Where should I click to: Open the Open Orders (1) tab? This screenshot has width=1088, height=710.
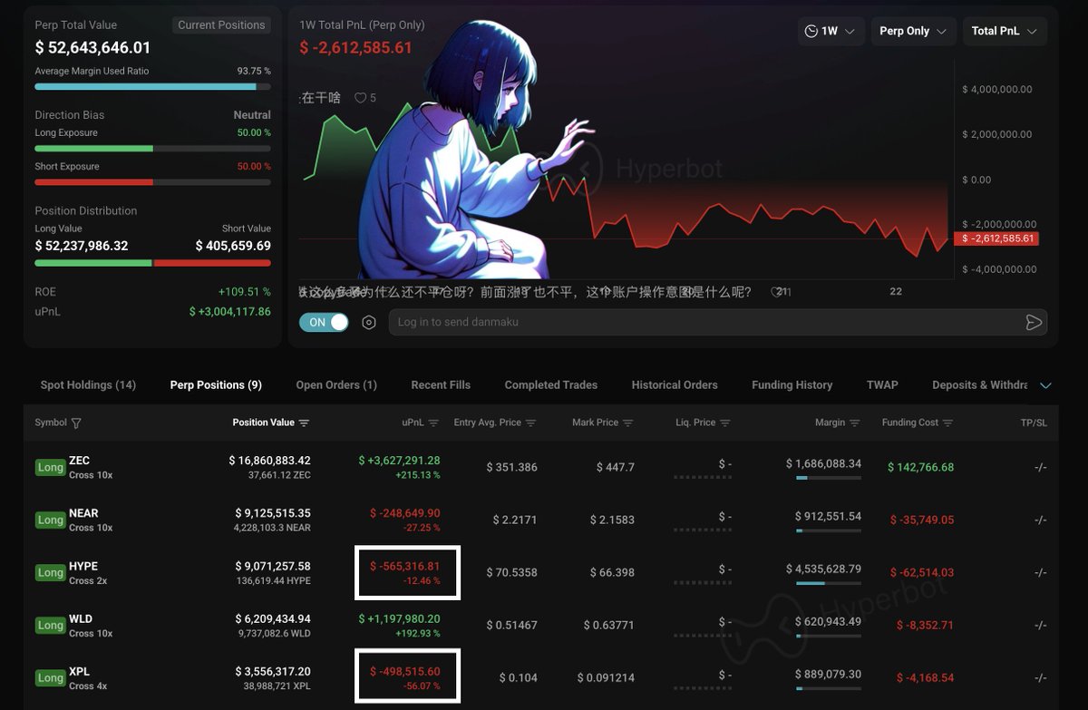tap(336, 385)
